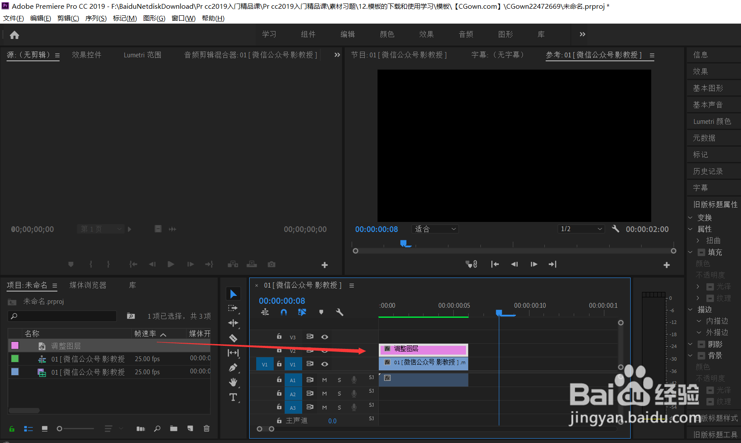
Task: Click the search-in-bin folder icon
Action: click(131, 316)
